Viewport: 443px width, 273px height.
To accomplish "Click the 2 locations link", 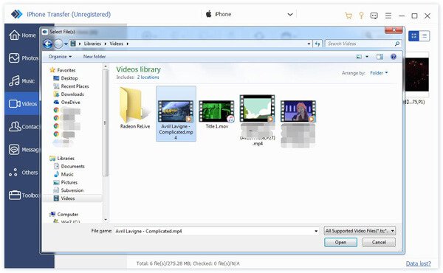I will coord(148,77).
